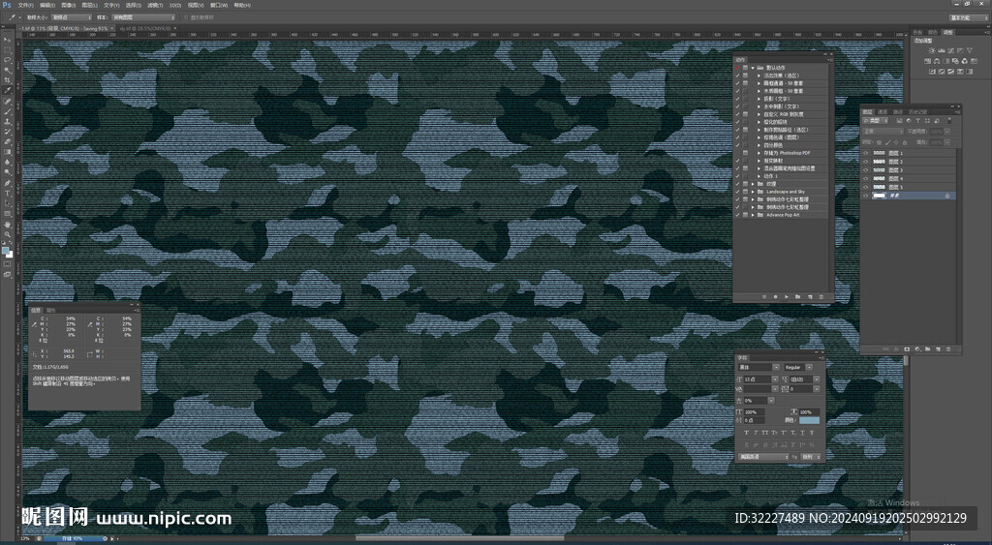The height and width of the screenshot is (545, 992).
Task: Open the 文件 File menu
Action: (26, 5)
